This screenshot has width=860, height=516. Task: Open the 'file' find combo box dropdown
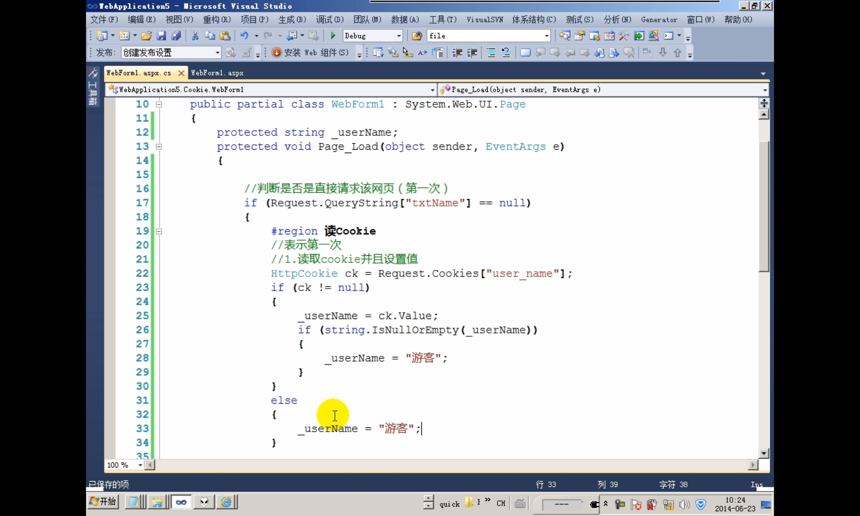pos(547,36)
